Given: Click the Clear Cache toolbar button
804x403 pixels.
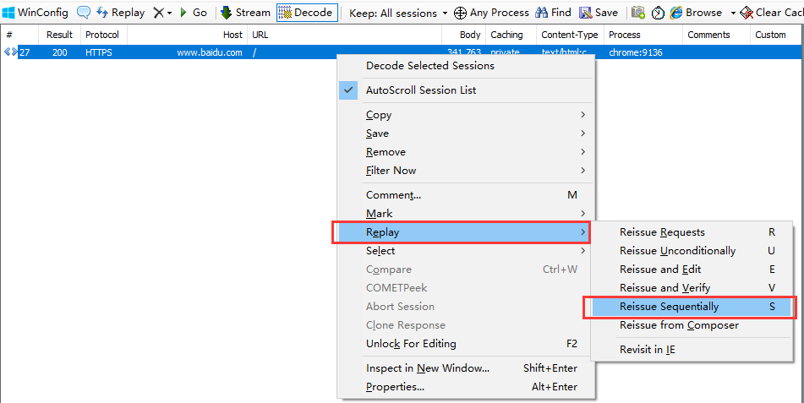Looking at the screenshot, I should pos(771,13).
